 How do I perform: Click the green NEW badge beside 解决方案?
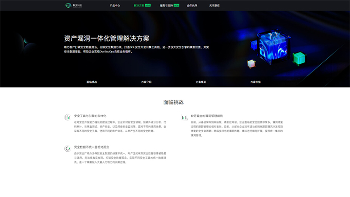point(148,5)
